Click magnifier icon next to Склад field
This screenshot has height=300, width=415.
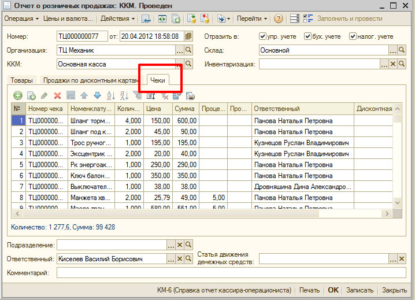[x=402, y=50]
